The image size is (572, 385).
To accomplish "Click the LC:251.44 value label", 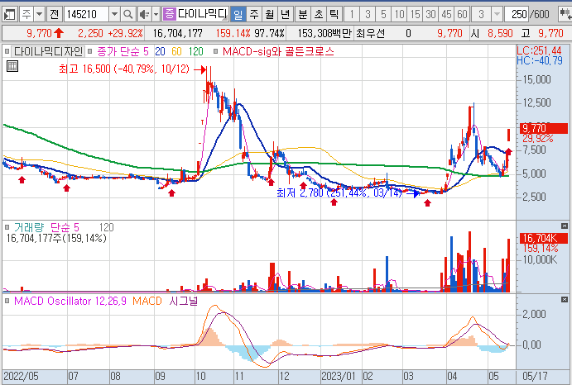I will tap(539, 51).
